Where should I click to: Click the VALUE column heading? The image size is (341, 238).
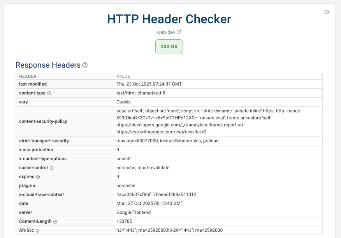tap(123, 76)
